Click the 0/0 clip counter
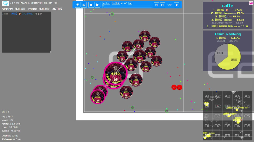The height and width of the screenshot is (142, 254). click(x=169, y=5)
